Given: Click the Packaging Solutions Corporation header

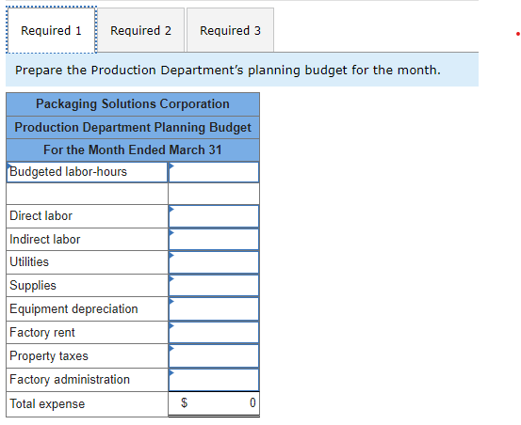Looking at the screenshot, I should (x=133, y=104).
